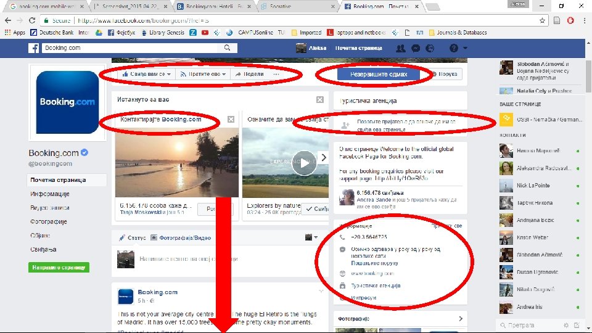Open chat with Andrea Iris
592x333 pixels.
[x=541, y=307]
